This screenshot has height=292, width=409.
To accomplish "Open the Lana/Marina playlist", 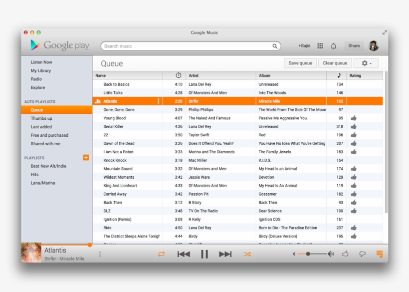I will [43, 183].
